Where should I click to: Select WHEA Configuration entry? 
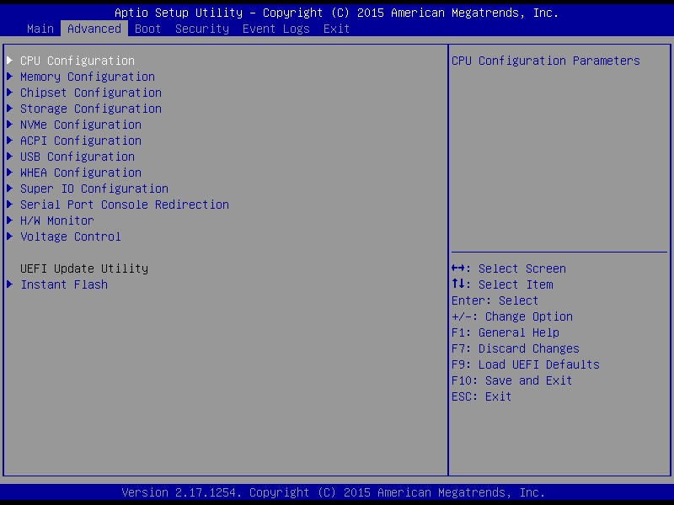pos(81,173)
